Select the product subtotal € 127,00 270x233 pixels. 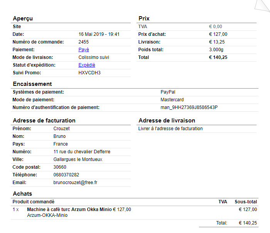tap(248, 210)
